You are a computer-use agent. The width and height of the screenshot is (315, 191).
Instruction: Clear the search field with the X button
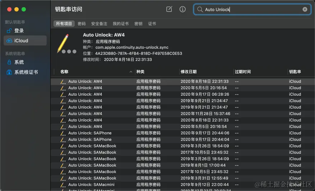tap(305, 9)
